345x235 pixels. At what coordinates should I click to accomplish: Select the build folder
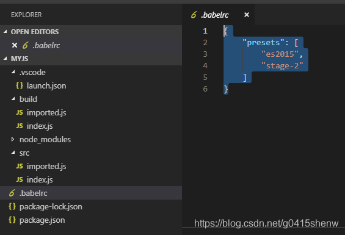pos(91,99)
